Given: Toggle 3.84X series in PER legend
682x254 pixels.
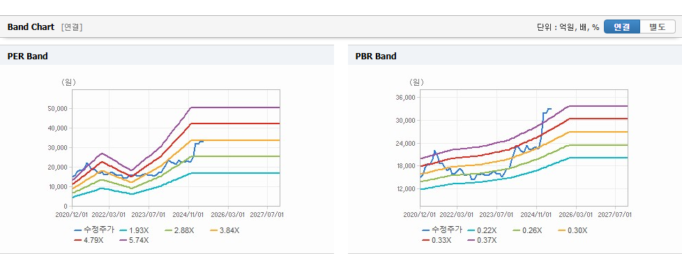Looking at the screenshot, I should click(225, 230).
